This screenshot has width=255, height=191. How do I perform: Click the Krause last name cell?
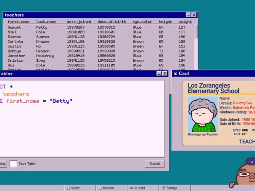point(43,41)
